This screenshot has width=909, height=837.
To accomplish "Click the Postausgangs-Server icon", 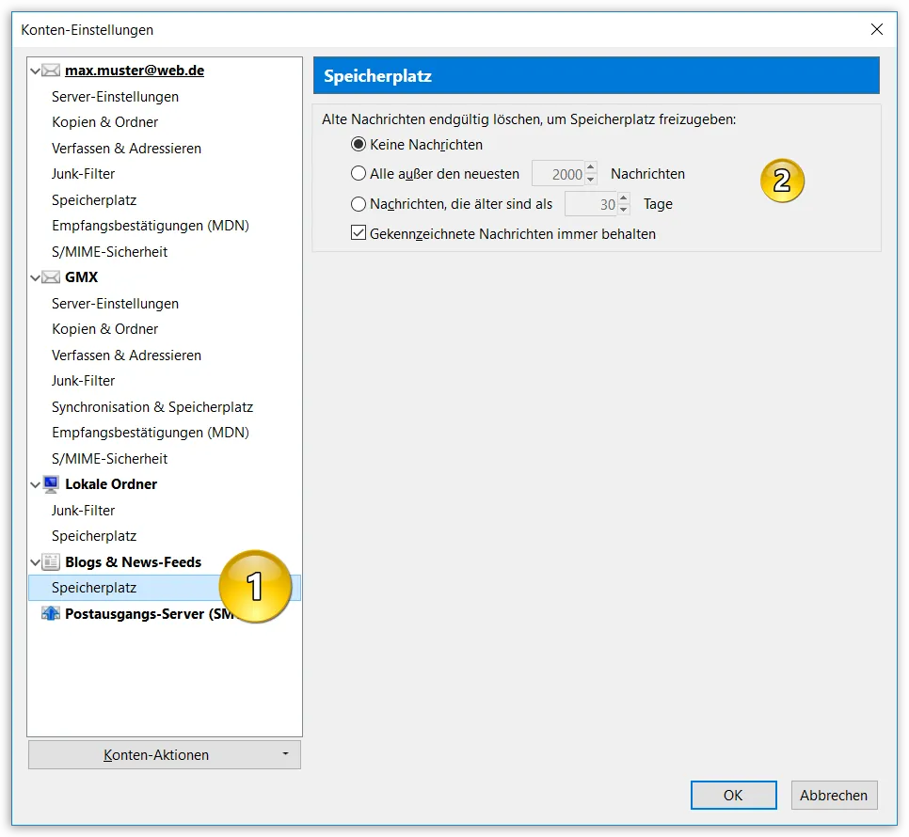I will [51, 613].
